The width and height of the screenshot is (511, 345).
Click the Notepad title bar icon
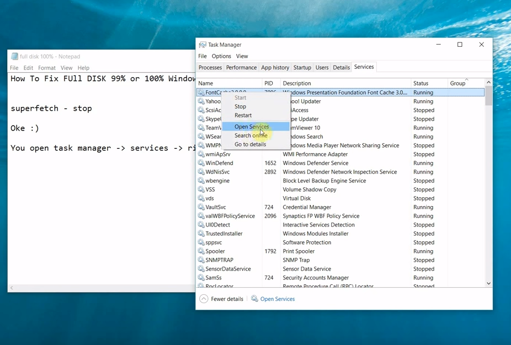pos(14,56)
